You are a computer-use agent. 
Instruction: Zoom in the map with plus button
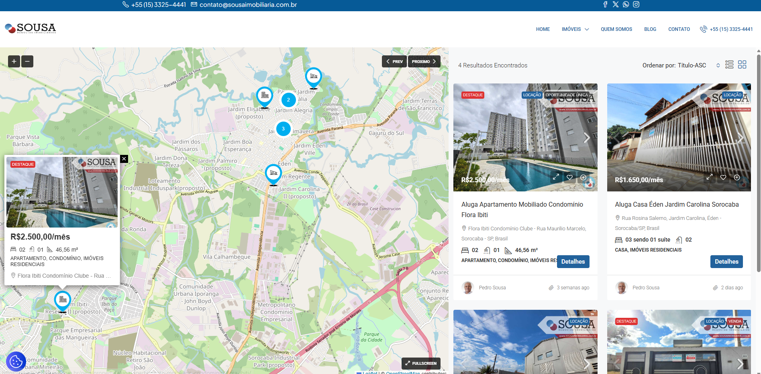[x=14, y=61]
